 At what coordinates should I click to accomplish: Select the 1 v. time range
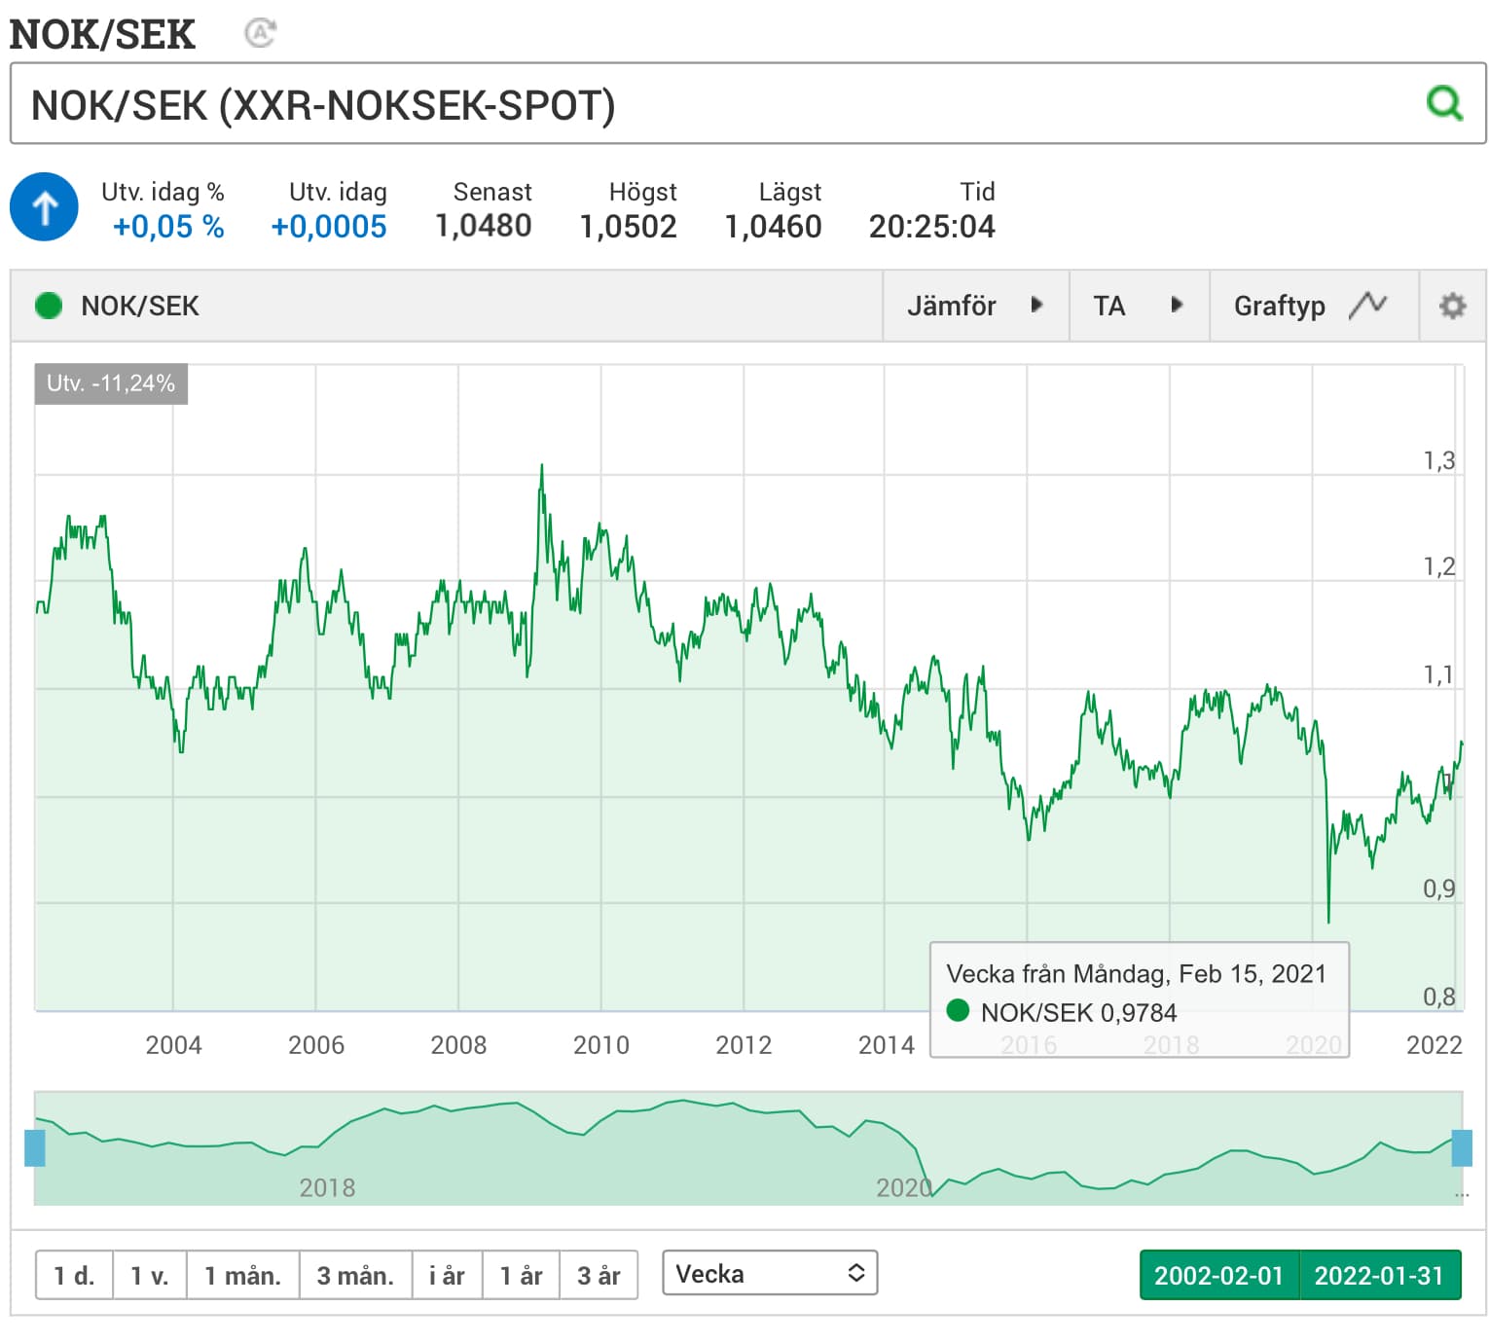149,1275
